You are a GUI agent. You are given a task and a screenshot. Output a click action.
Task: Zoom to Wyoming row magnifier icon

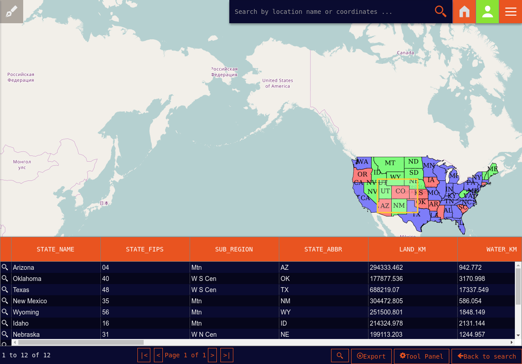point(5,312)
